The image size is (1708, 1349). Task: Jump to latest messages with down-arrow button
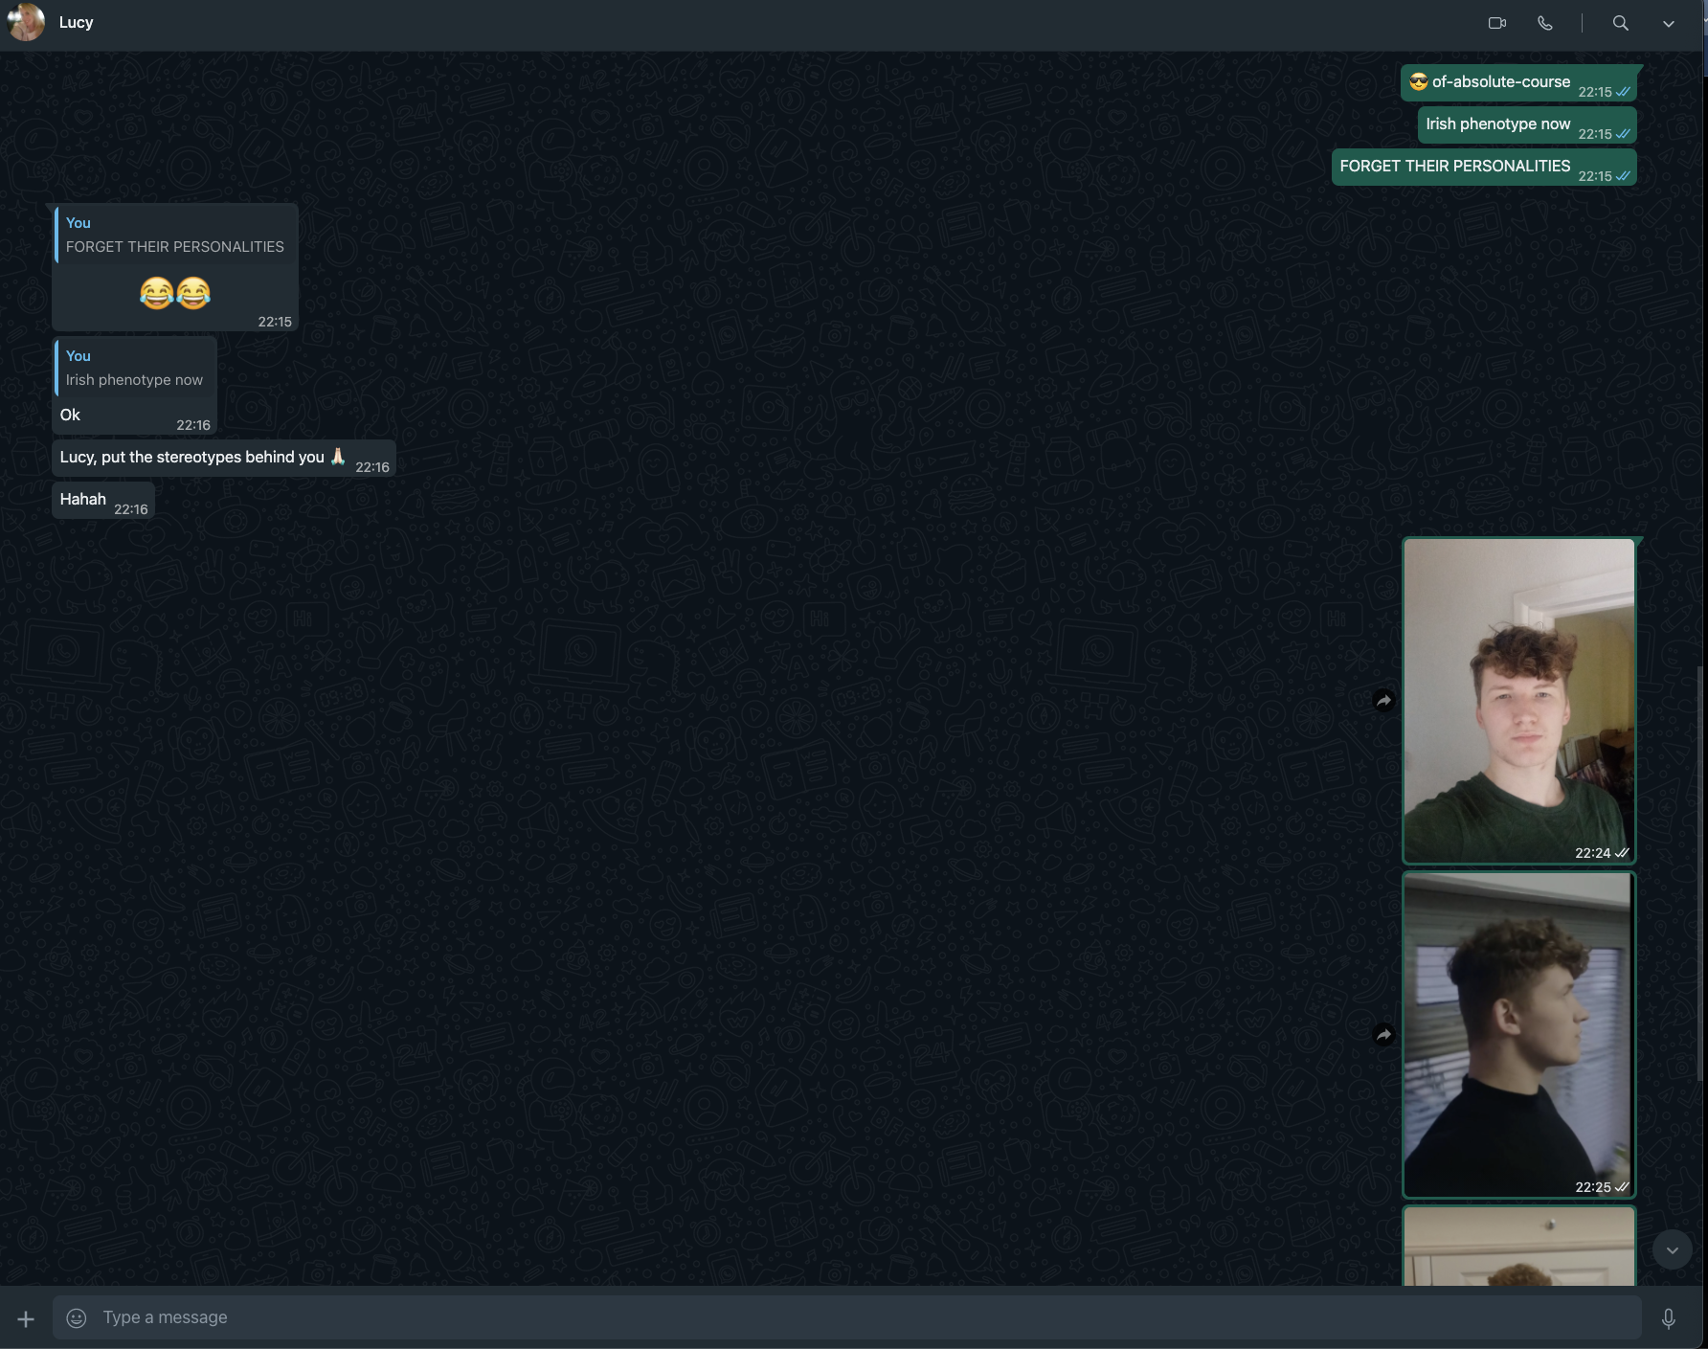[x=1673, y=1250]
